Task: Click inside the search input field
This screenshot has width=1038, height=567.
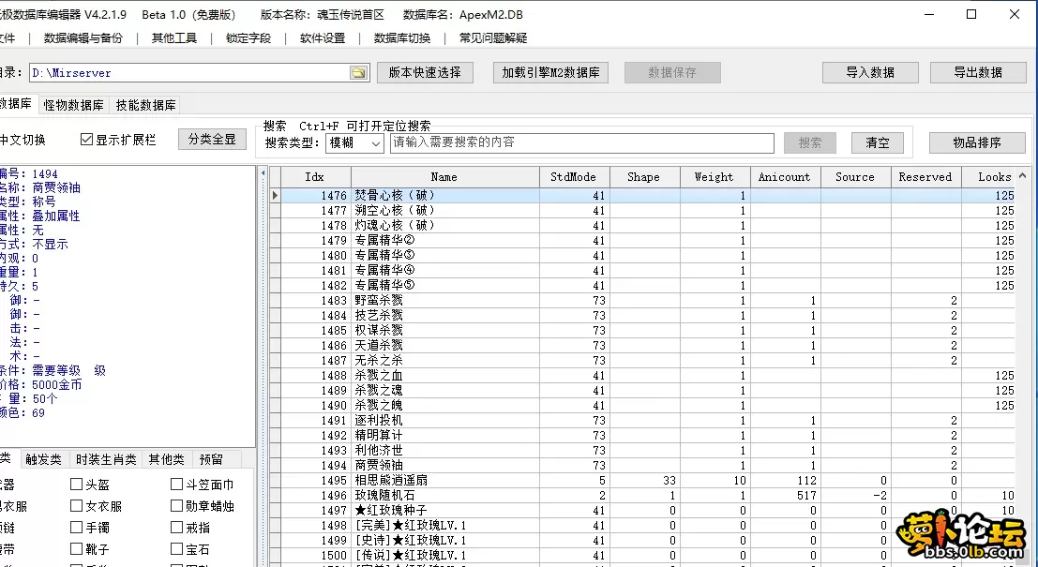Action: point(581,142)
